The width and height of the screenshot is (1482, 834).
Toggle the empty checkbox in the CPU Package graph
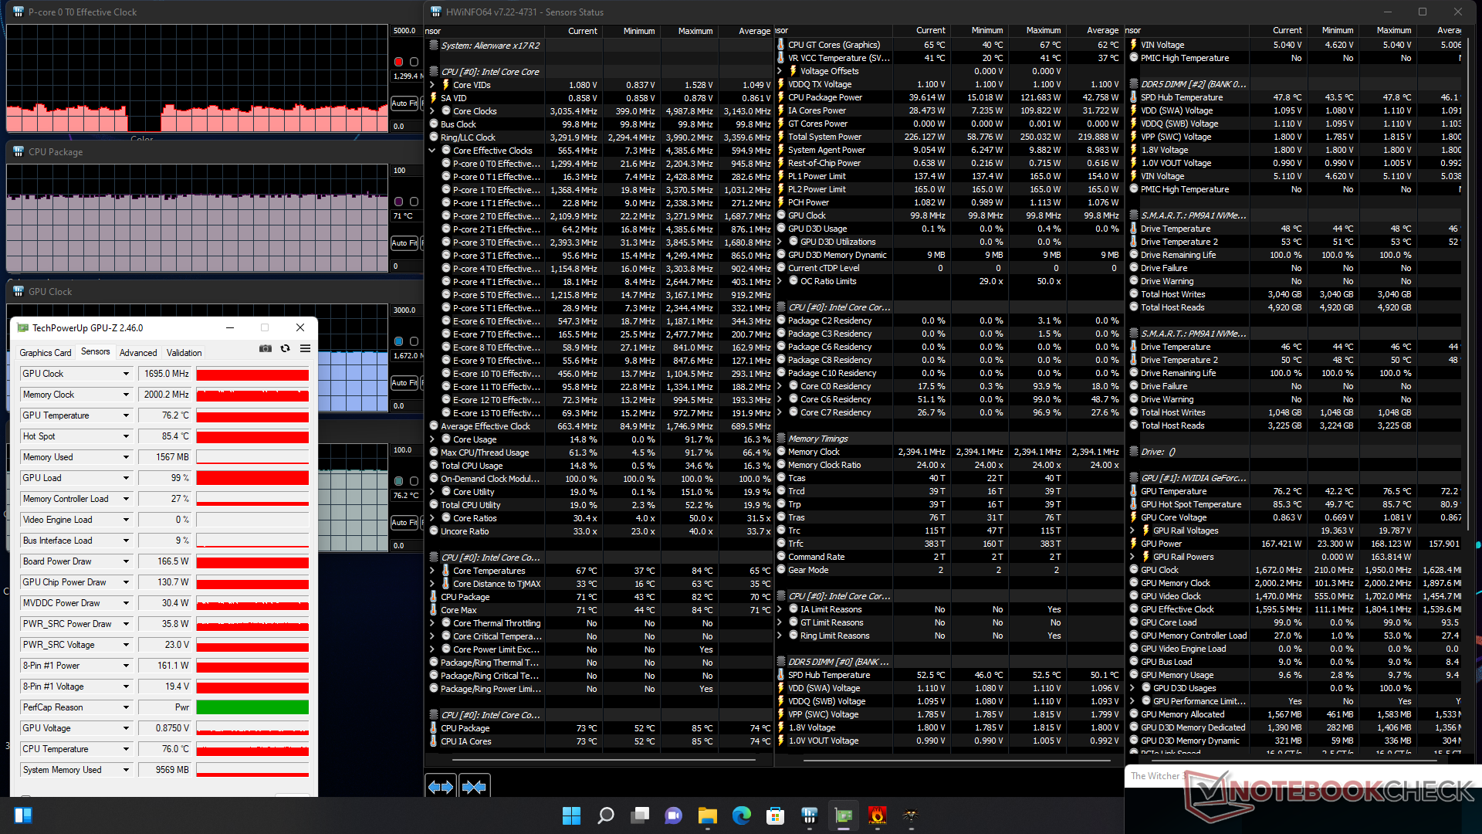click(414, 202)
